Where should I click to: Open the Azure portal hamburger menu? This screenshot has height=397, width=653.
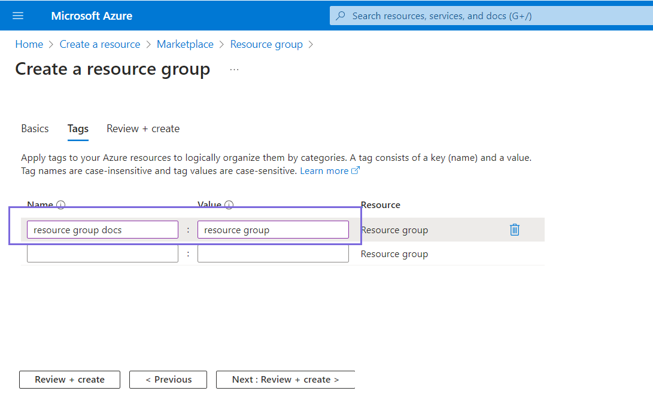point(18,16)
